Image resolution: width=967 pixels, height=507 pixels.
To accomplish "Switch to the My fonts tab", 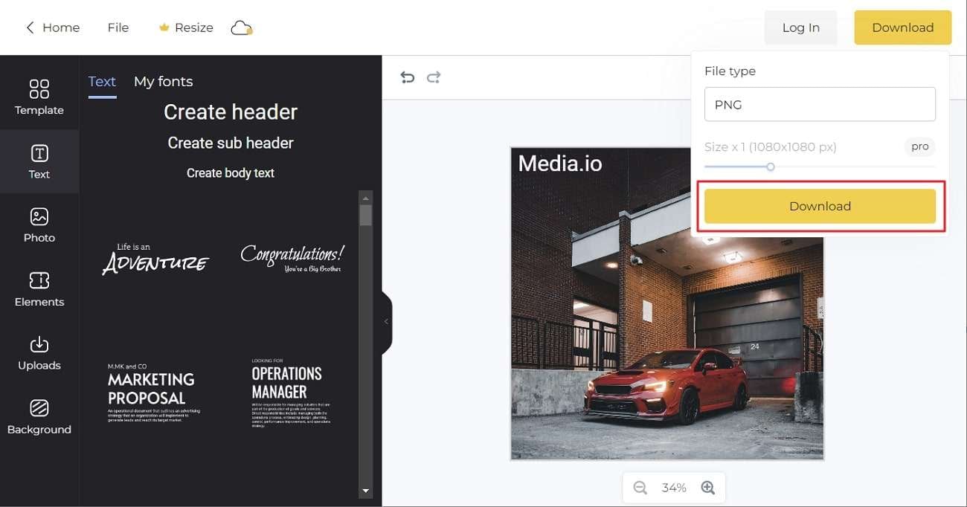I will [x=163, y=82].
